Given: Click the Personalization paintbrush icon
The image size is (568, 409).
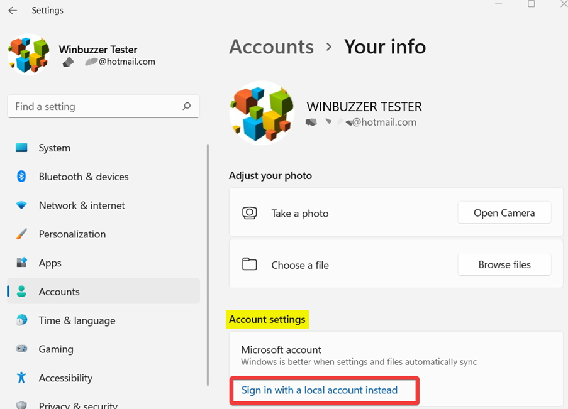Looking at the screenshot, I should (21, 234).
